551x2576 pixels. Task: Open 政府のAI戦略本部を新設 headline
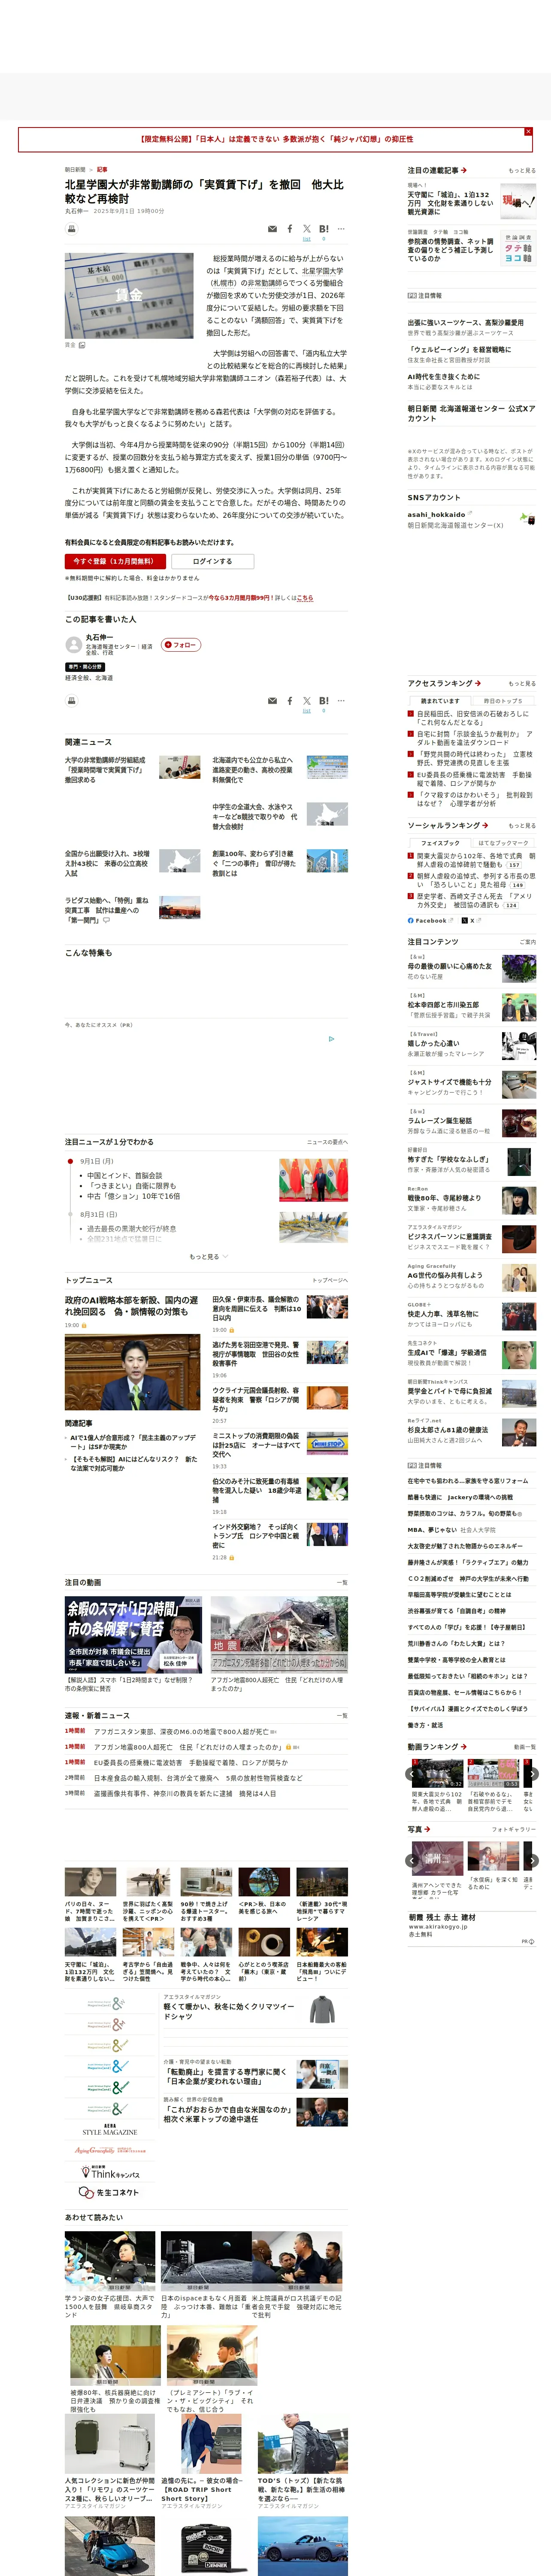(132, 1306)
